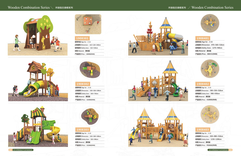Click the 1908303 orange product code badge
Viewport: 241px width, 156px height.
click(x=83, y=130)
